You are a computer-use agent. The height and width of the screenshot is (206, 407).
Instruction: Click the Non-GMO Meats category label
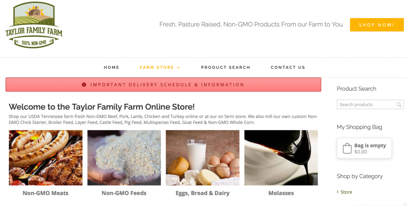point(45,193)
